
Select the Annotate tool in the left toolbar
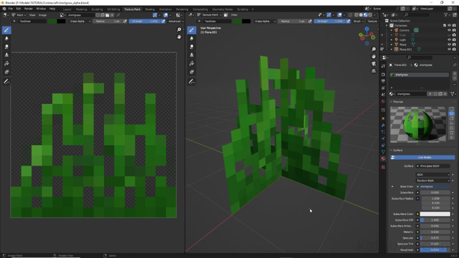[6, 81]
